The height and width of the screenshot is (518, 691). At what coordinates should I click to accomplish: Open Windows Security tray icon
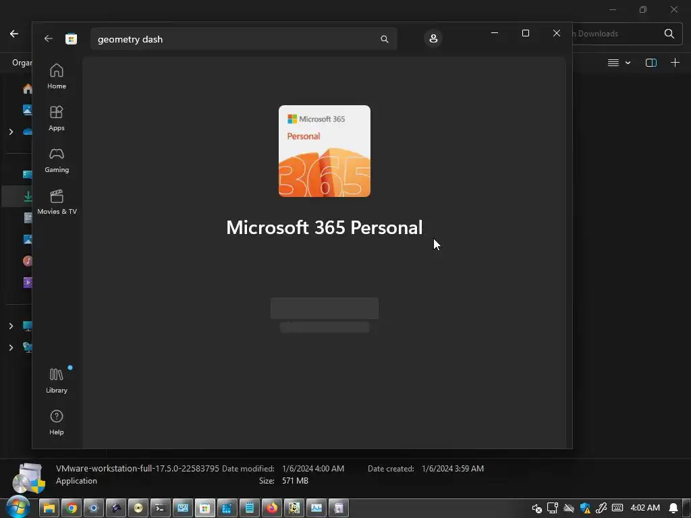click(585, 508)
